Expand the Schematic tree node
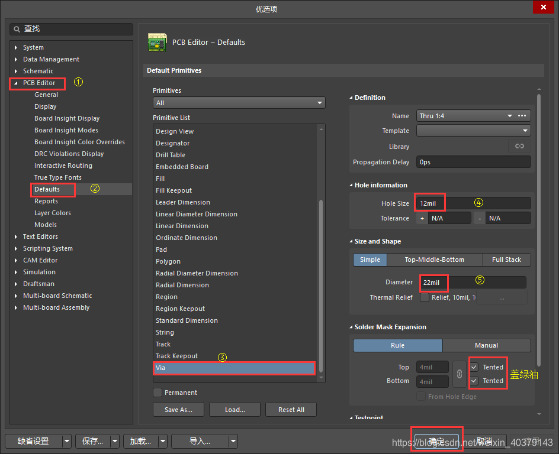The height and width of the screenshot is (454, 559). [15, 71]
